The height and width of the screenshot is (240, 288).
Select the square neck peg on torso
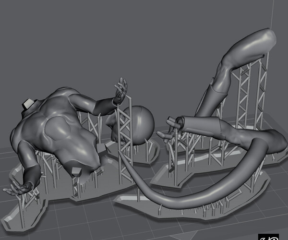click(29, 104)
